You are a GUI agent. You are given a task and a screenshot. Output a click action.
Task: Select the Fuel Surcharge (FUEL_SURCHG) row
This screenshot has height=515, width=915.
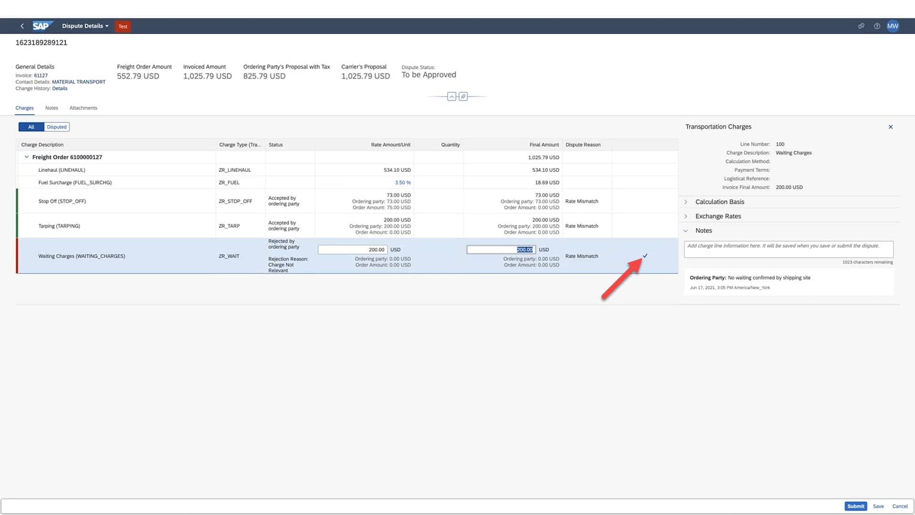click(347, 183)
